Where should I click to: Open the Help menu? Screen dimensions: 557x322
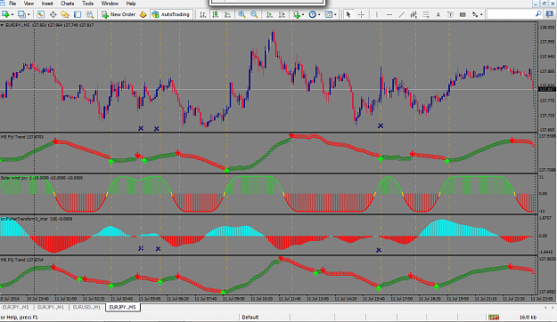[x=131, y=4]
